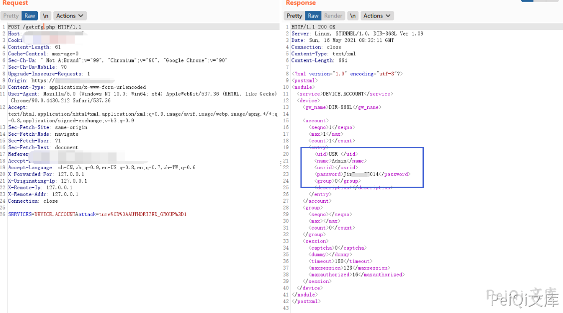Click the gw_name DIR-868L xml line
This screenshot has height=313, width=563.
click(x=342, y=107)
